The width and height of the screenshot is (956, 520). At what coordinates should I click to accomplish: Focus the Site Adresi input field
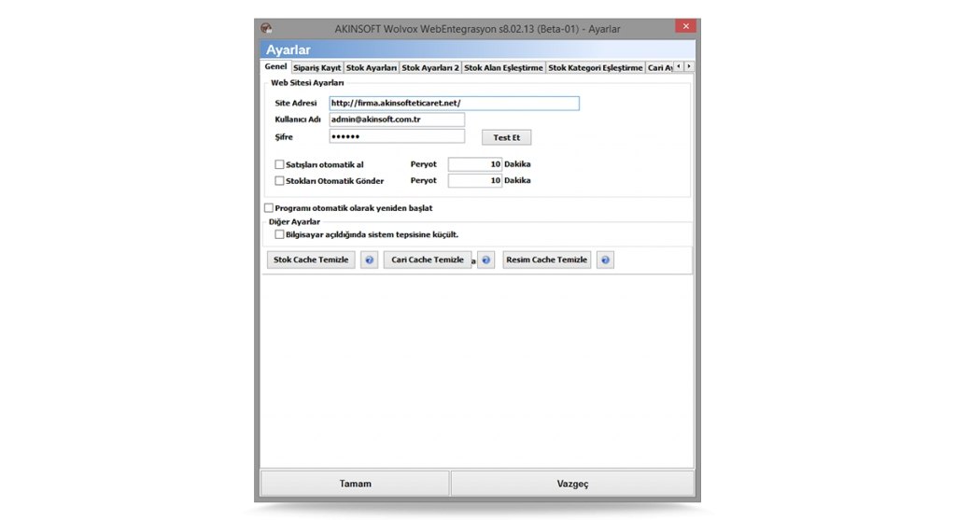pyautogui.click(x=455, y=104)
